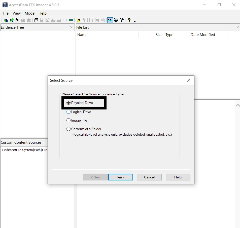The height and width of the screenshot is (228, 240).
Task: Click Cancel in Select Source dialog
Action: 149,177
